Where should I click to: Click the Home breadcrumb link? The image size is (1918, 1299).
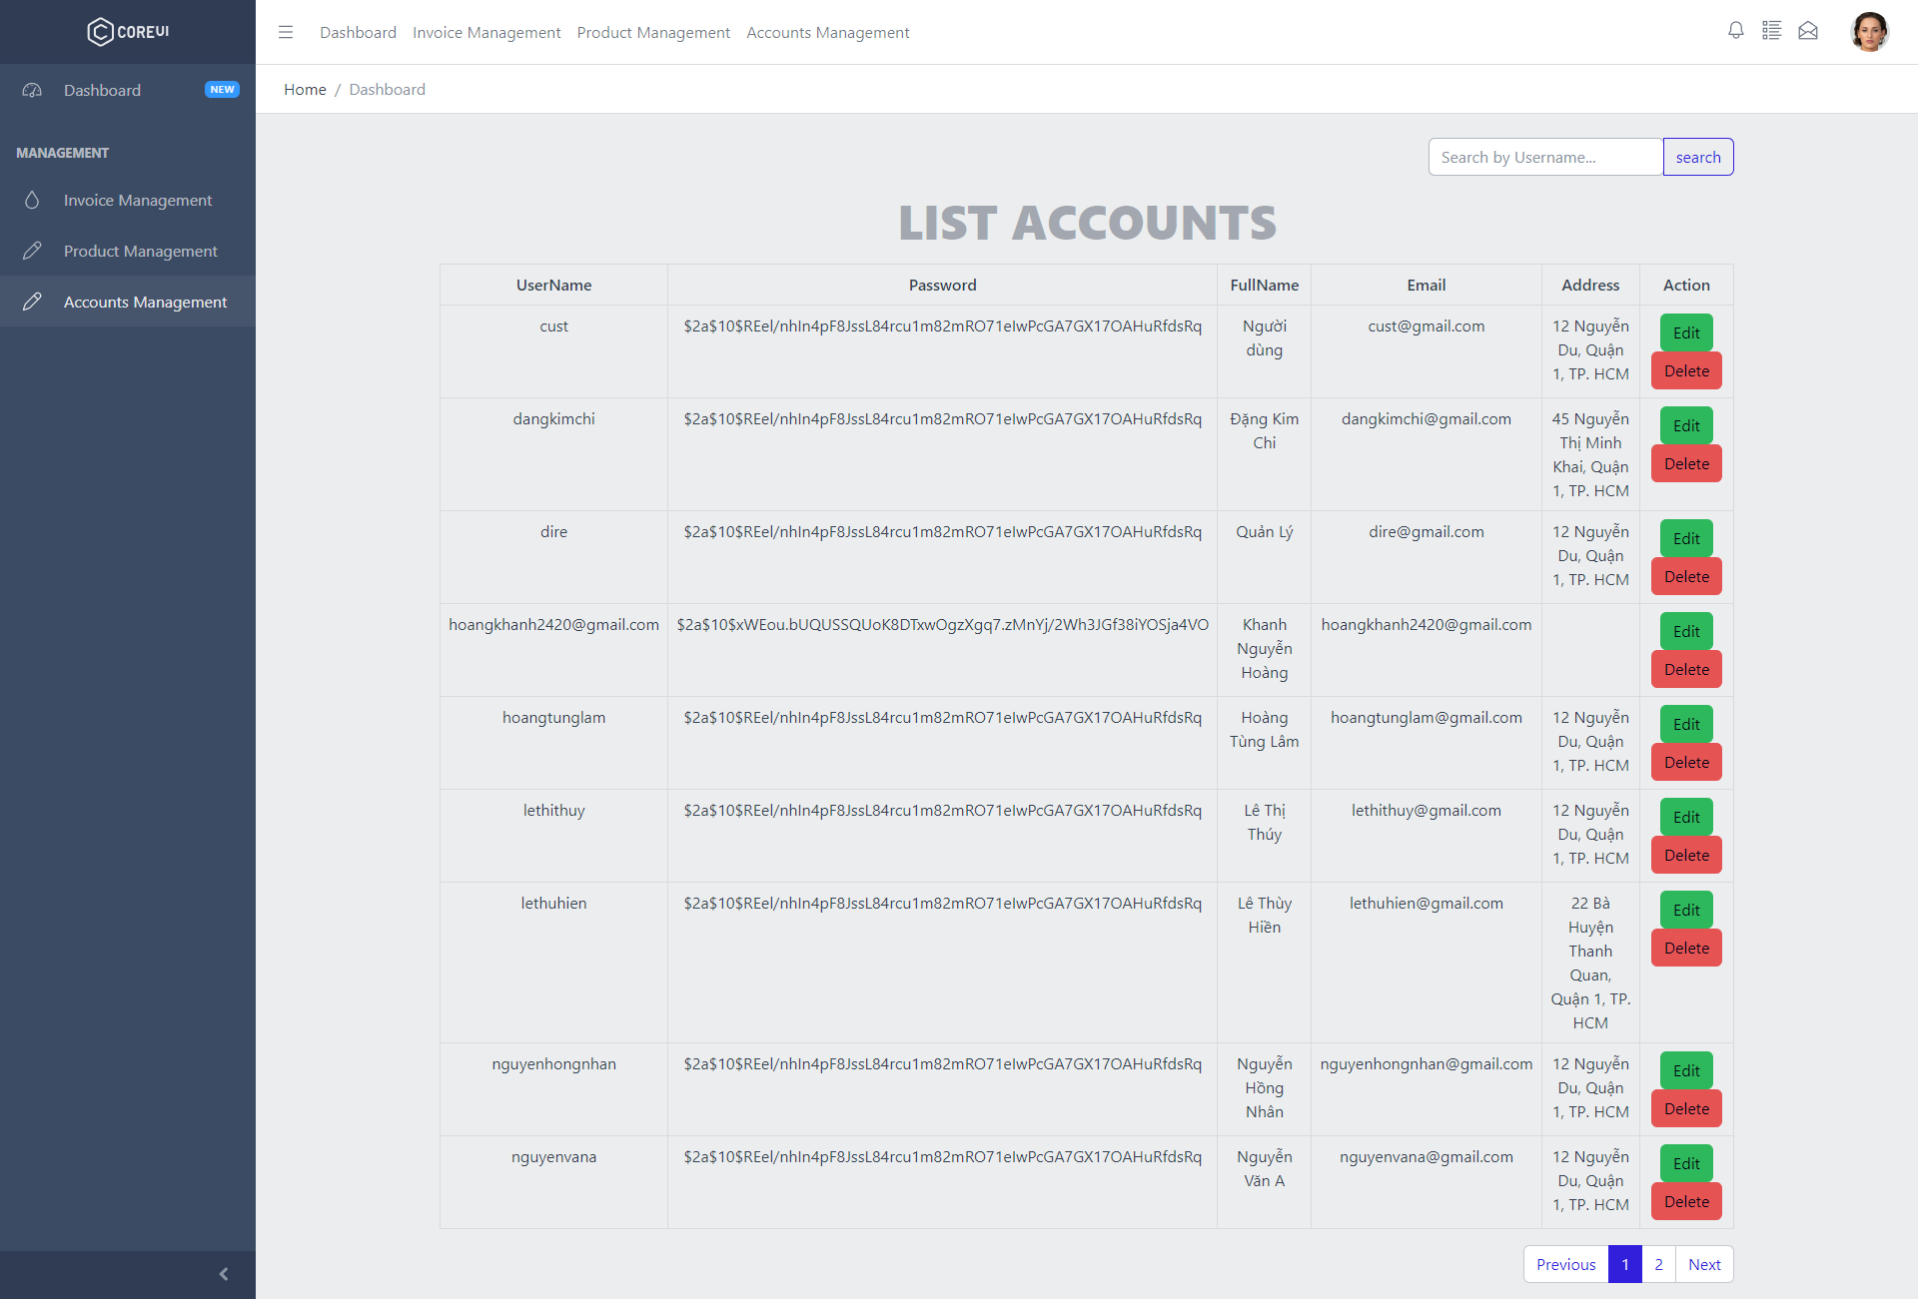coord(305,89)
